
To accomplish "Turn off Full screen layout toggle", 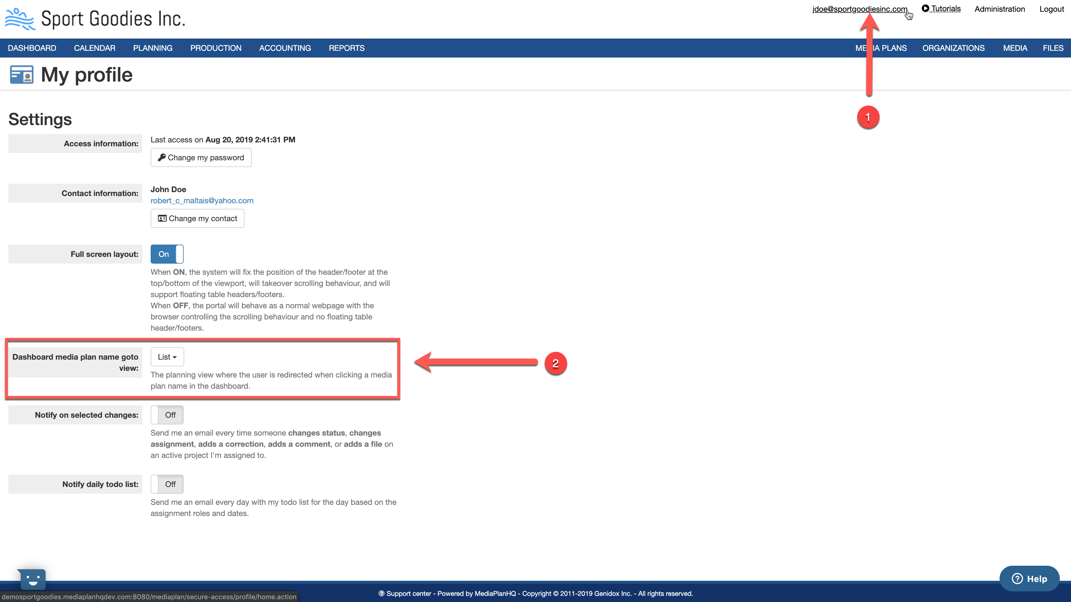I will coord(167,254).
